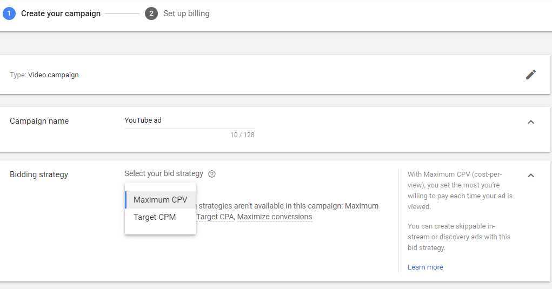Image resolution: width=552 pixels, height=289 pixels.
Task: Go to the Create your campaign step
Action: (x=61, y=14)
